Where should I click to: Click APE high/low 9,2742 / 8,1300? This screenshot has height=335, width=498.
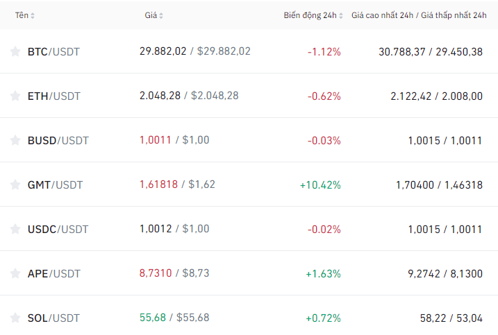445,274
